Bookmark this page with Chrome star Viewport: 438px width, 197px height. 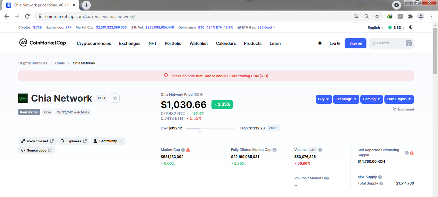377,16
